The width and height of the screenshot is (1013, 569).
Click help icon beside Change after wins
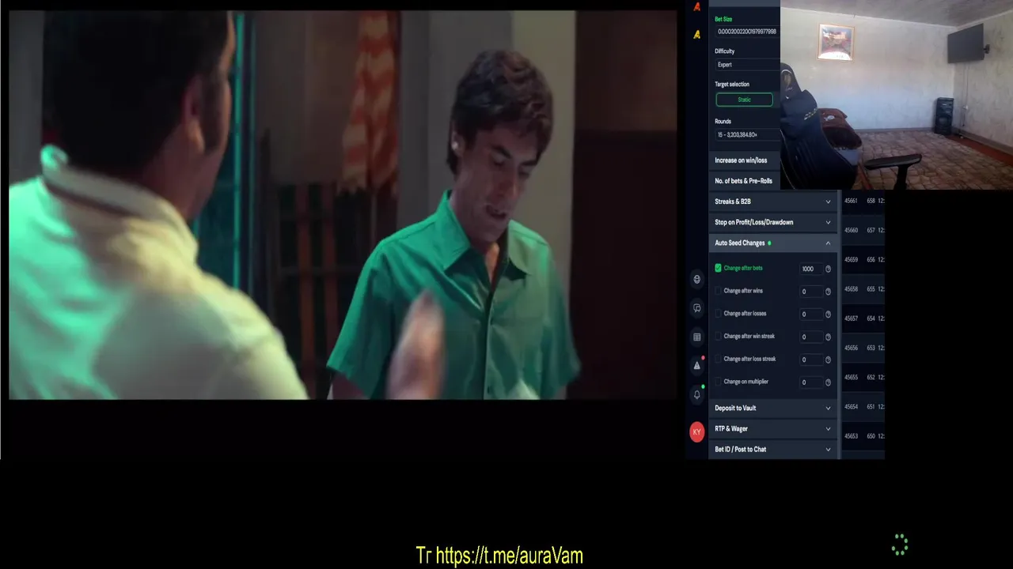(828, 292)
